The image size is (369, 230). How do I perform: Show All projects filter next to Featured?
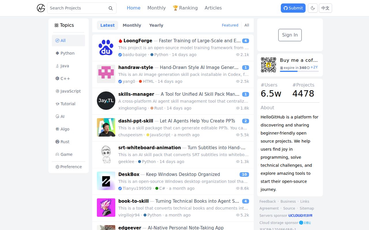tap(247, 25)
